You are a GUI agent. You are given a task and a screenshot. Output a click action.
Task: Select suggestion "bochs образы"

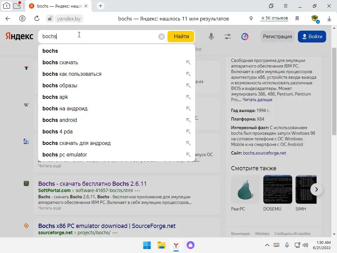(117, 86)
